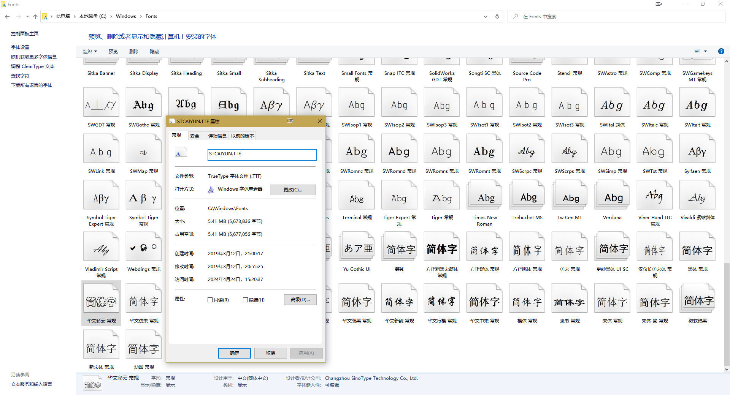Viewport: 730px width, 395px height.
Task: Click 隐藏 in the toolbar
Action: (154, 51)
